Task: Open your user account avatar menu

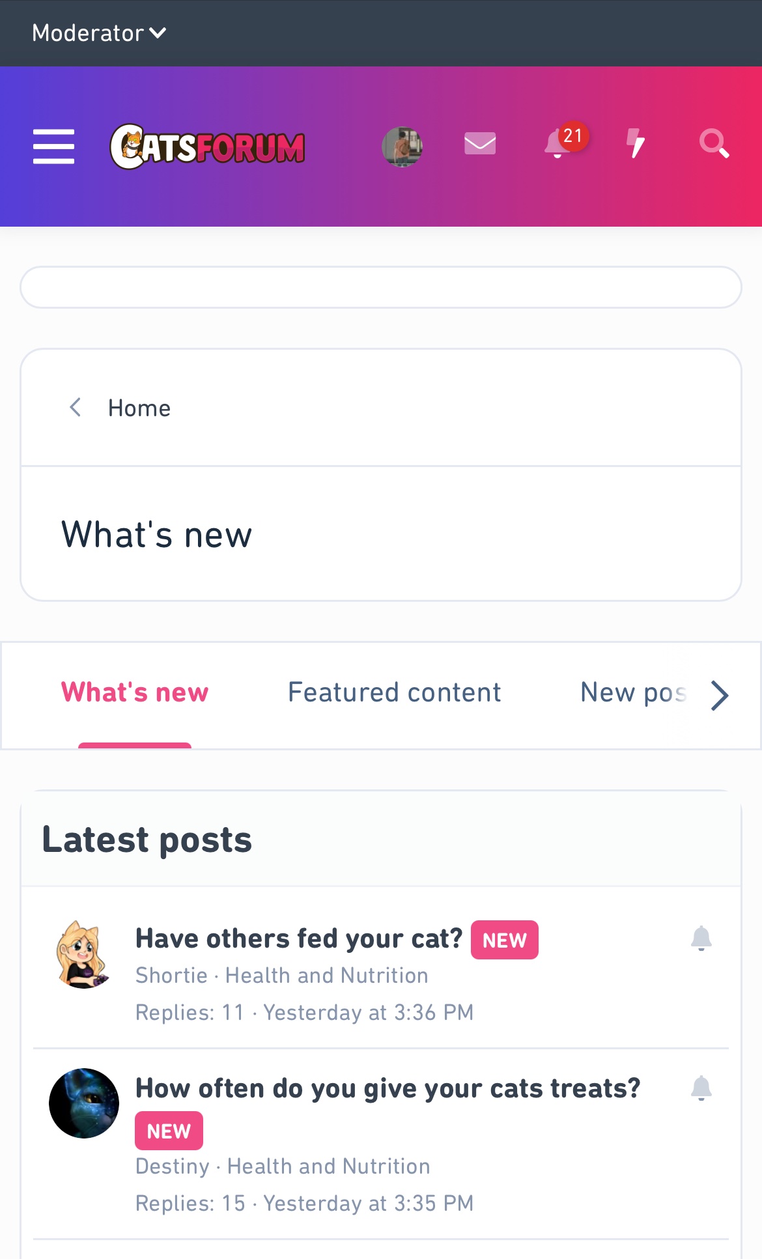Action: click(x=402, y=146)
